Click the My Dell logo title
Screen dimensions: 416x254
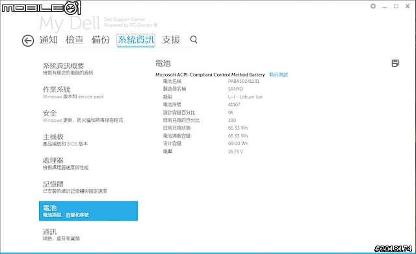(70, 23)
